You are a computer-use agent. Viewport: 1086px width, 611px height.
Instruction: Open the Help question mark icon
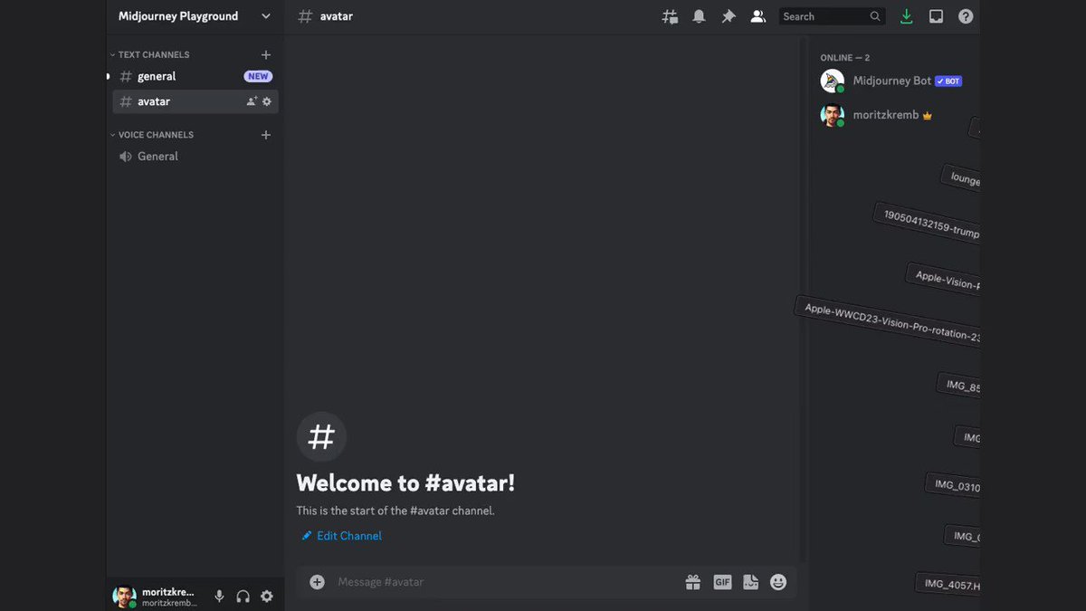click(966, 16)
